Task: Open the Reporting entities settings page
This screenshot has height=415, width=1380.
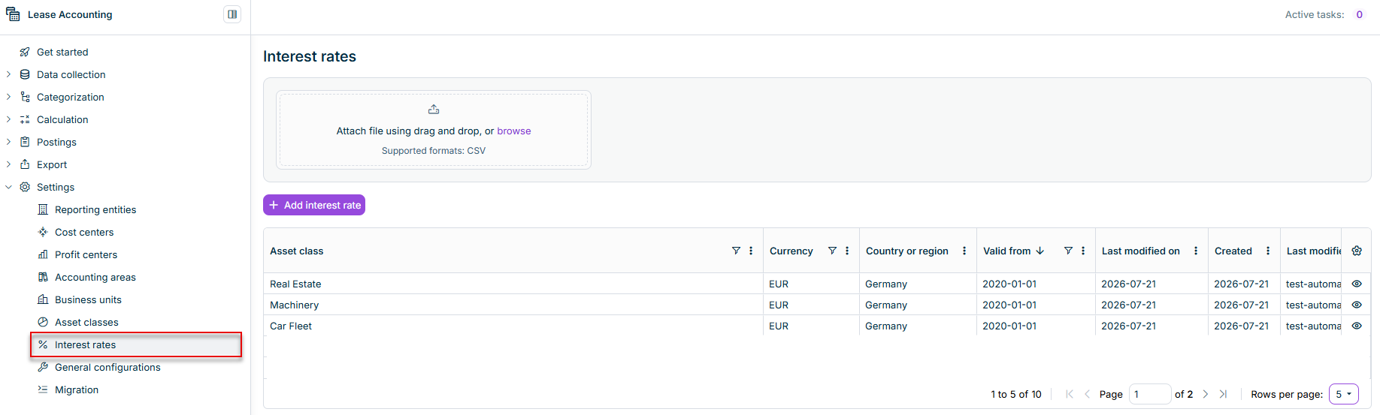Action: pos(95,209)
